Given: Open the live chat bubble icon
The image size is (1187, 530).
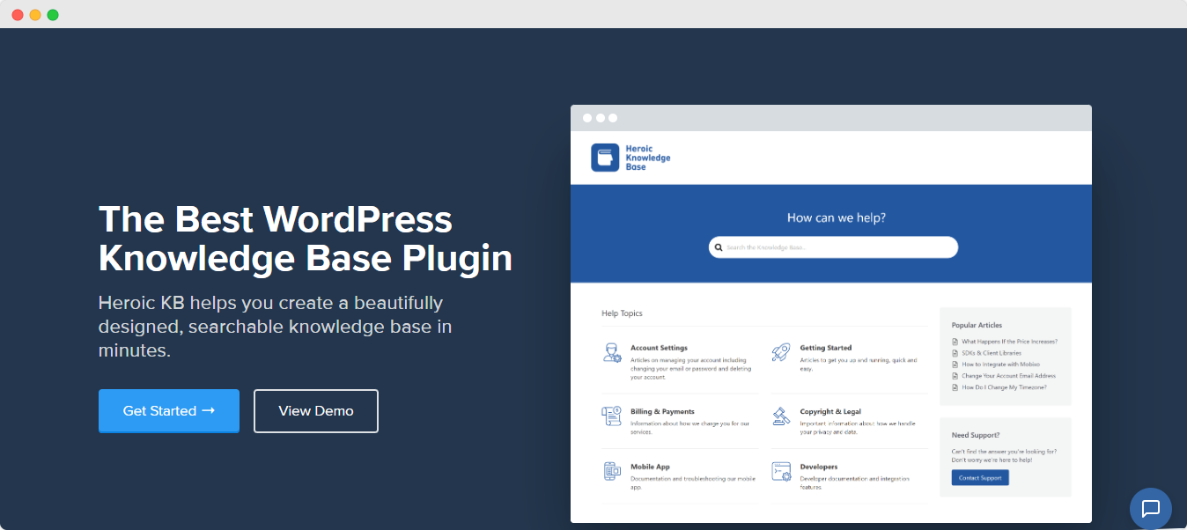Looking at the screenshot, I should pos(1151,509).
